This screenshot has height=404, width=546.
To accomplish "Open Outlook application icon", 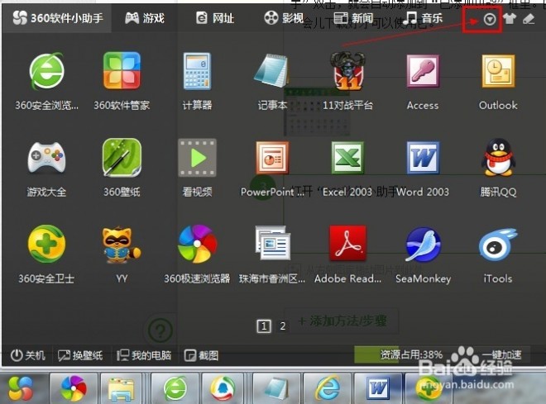I will click(x=498, y=71).
